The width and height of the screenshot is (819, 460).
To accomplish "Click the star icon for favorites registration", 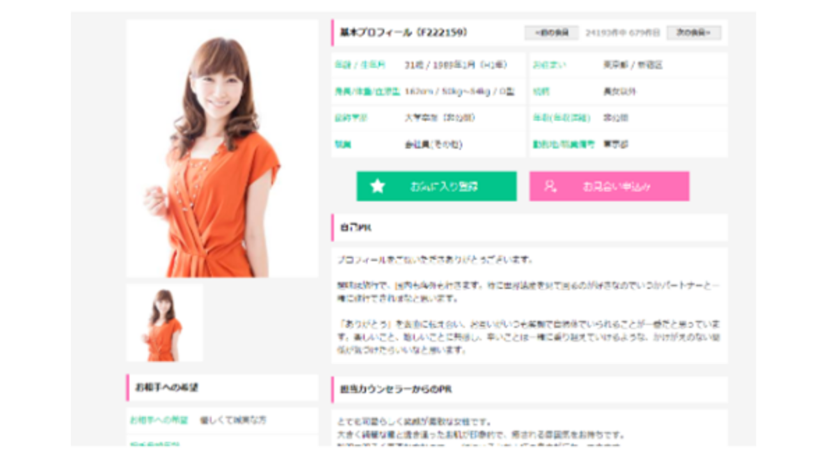I will pos(378,187).
